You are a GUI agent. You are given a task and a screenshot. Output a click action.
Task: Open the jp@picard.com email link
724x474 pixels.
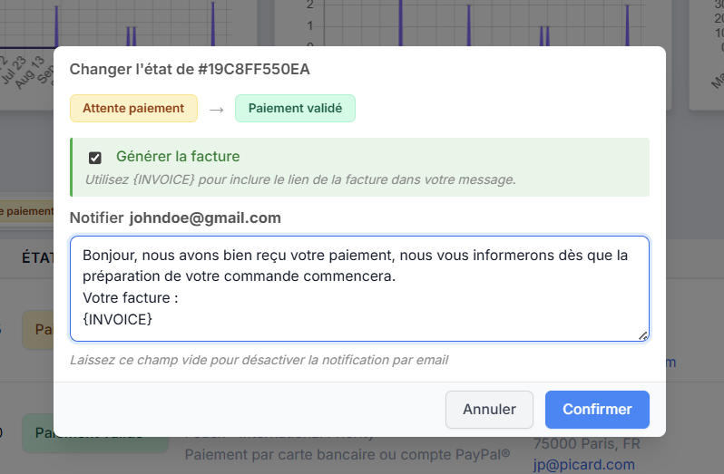pyautogui.click(x=583, y=464)
